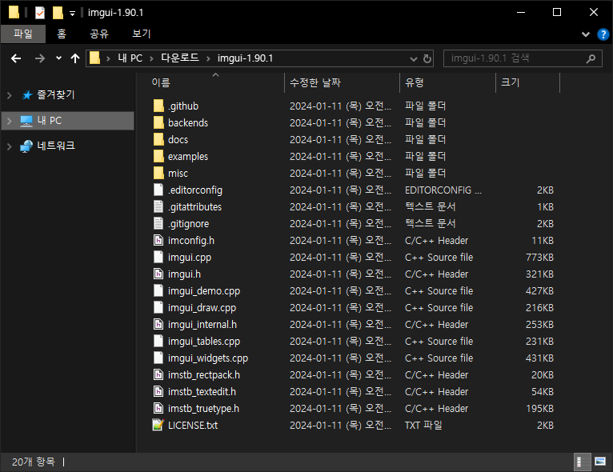Click the .github folder icon
The image size is (613, 472).
(x=158, y=106)
